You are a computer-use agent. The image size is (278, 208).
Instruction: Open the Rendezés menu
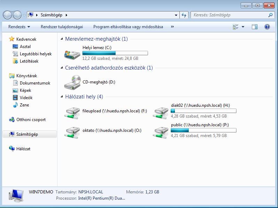[19, 27]
